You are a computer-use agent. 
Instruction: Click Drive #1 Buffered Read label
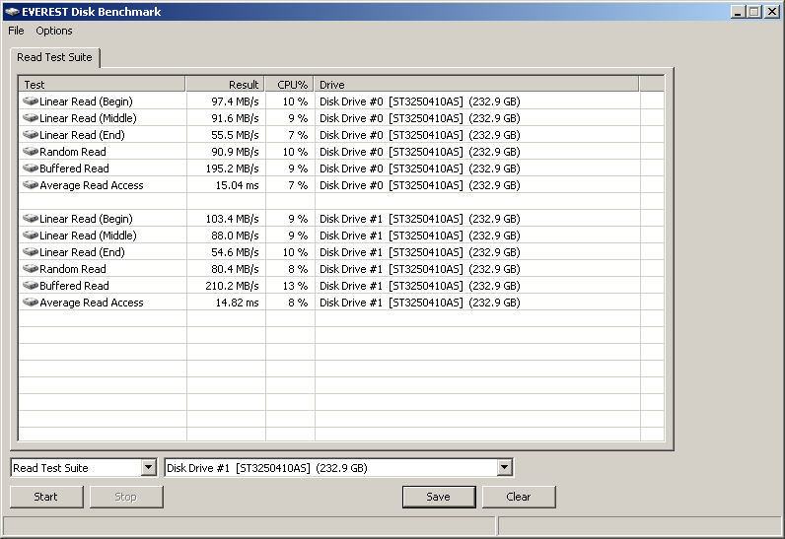click(x=74, y=286)
